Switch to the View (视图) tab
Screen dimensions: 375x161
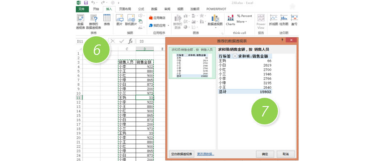180,9
